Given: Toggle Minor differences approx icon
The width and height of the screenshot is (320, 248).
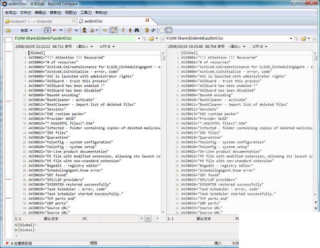Looking at the screenshot, I should point(76,30).
